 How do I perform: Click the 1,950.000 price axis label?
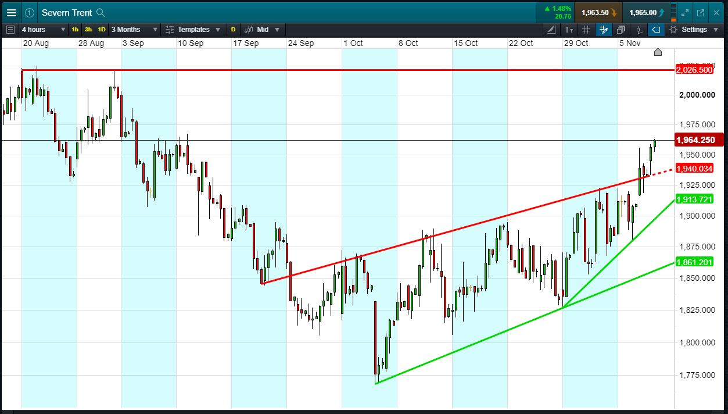click(x=696, y=155)
